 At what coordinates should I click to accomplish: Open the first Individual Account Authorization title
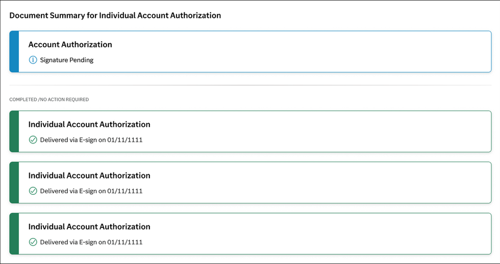point(89,125)
